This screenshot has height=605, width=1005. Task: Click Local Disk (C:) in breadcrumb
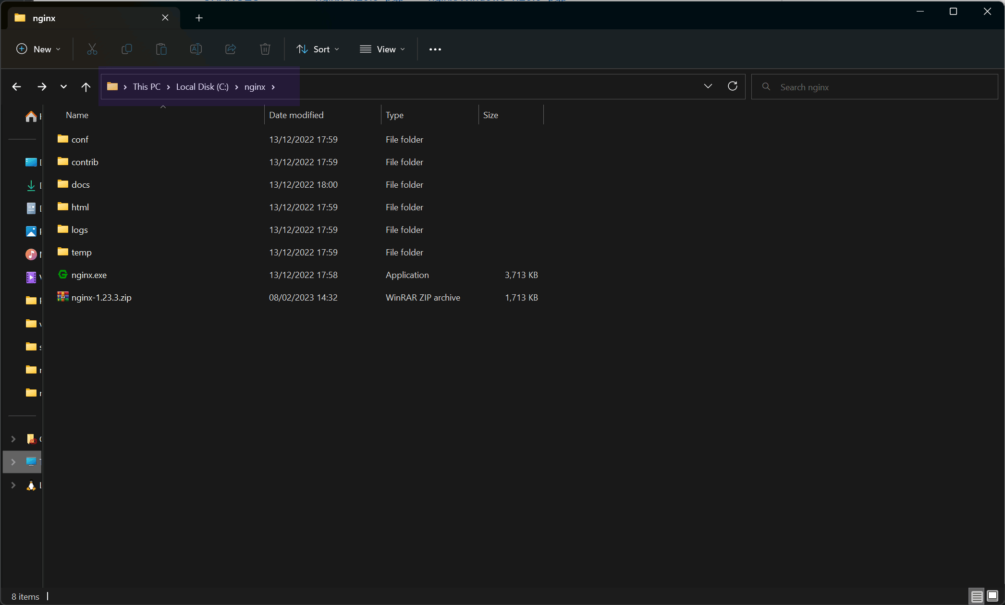[202, 87]
